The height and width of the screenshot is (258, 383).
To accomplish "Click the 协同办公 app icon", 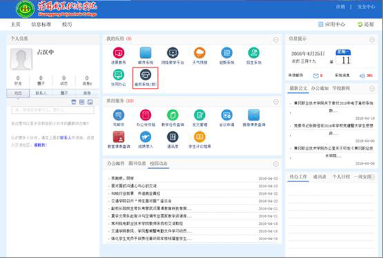I will click(x=119, y=75).
